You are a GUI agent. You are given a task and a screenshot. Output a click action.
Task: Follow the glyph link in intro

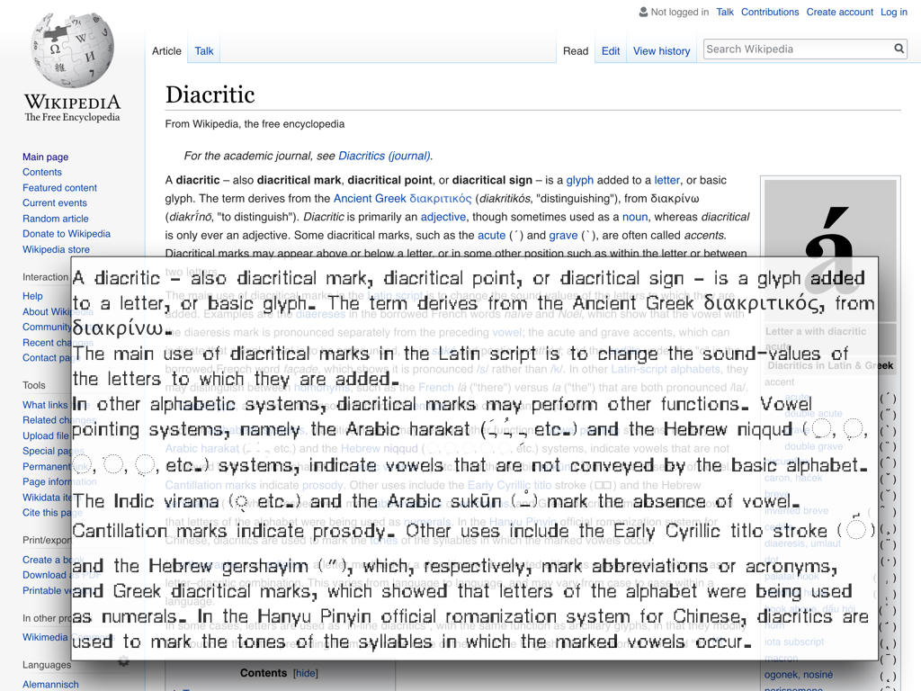pyautogui.click(x=580, y=180)
